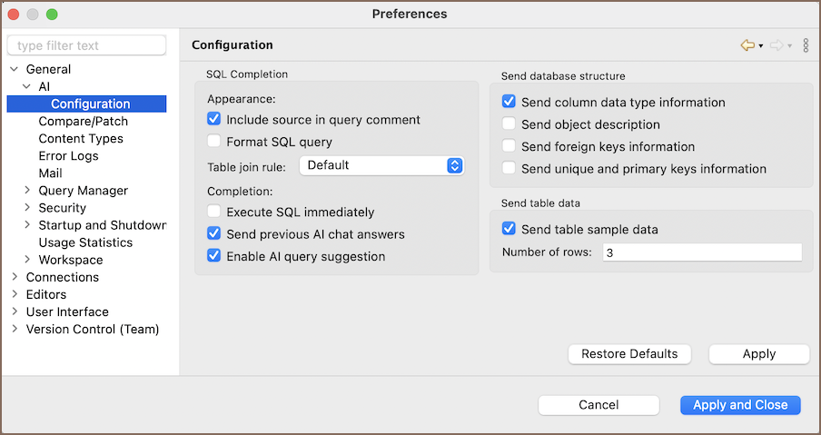Click the Restore Defaults button
The image size is (821, 435).
(629, 354)
